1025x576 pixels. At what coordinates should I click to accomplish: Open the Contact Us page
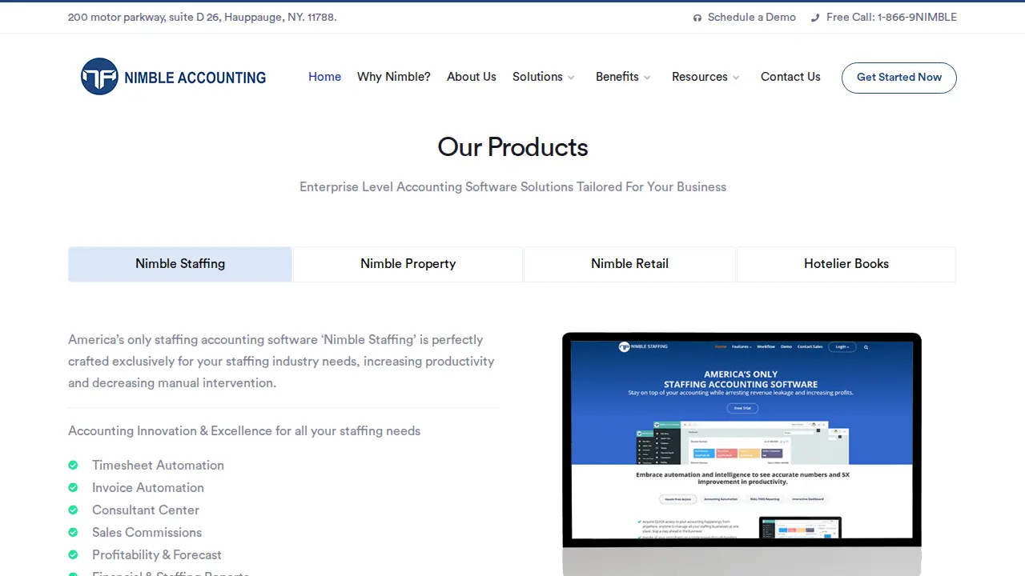pos(790,77)
